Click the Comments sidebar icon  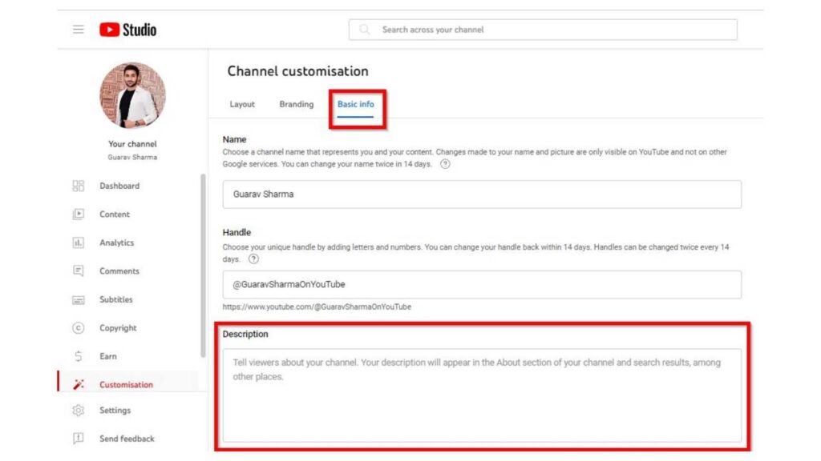tap(79, 271)
